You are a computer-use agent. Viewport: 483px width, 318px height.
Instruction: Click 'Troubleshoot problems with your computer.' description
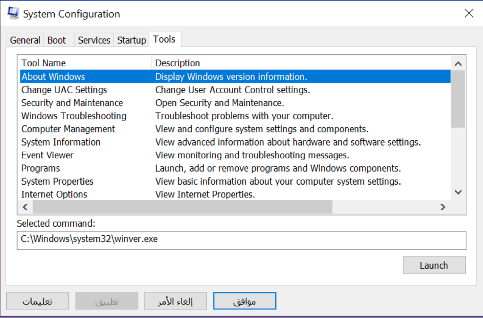pos(244,116)
